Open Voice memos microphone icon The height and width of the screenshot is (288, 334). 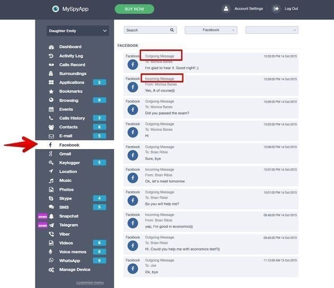50,252
